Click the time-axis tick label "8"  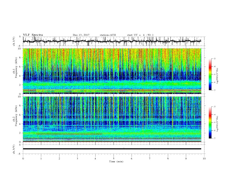point(168,159)
